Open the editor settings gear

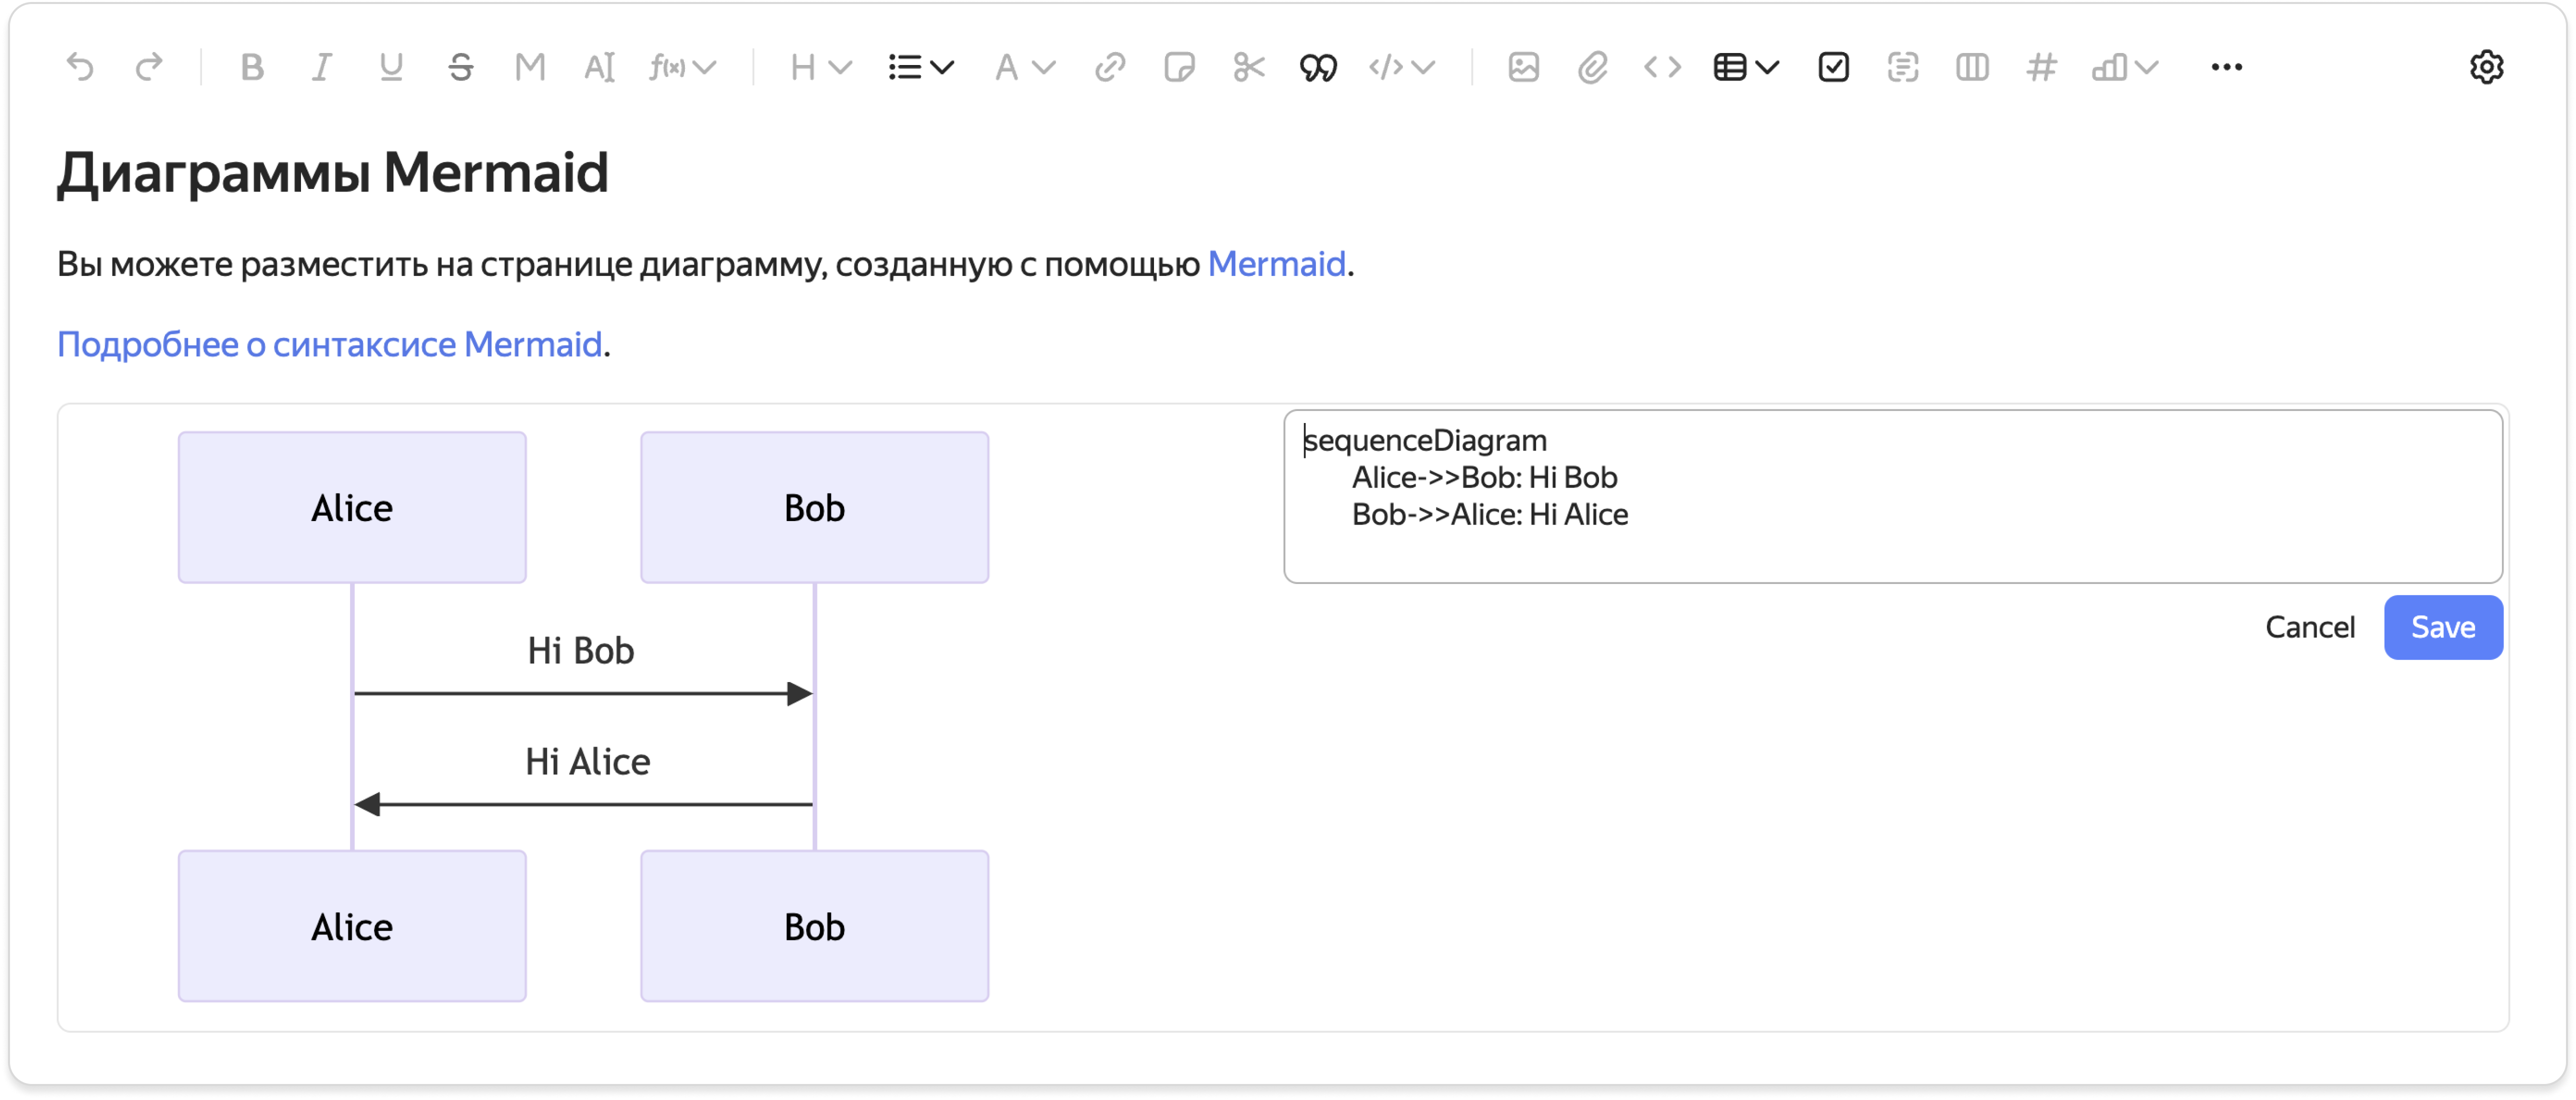[2486, 67]
